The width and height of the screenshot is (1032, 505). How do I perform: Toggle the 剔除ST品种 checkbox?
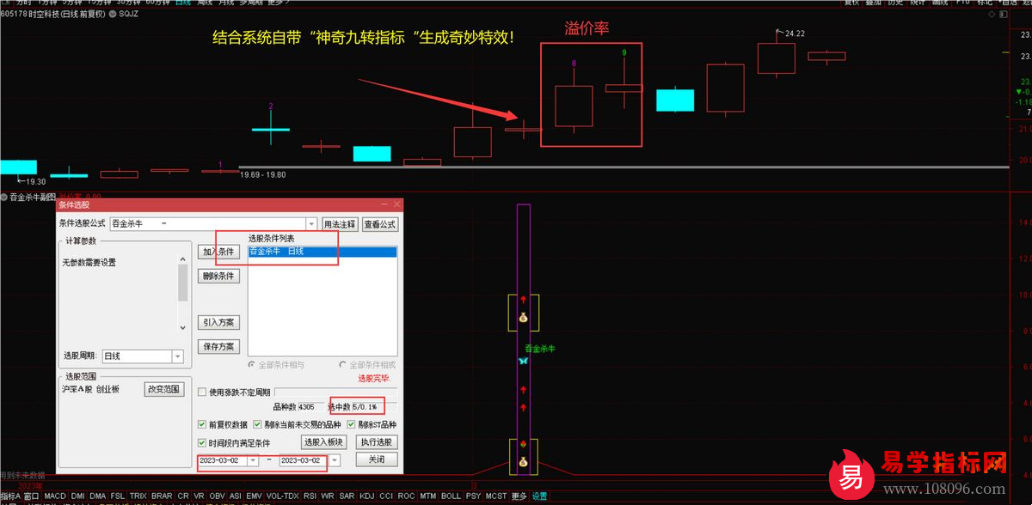351,425
